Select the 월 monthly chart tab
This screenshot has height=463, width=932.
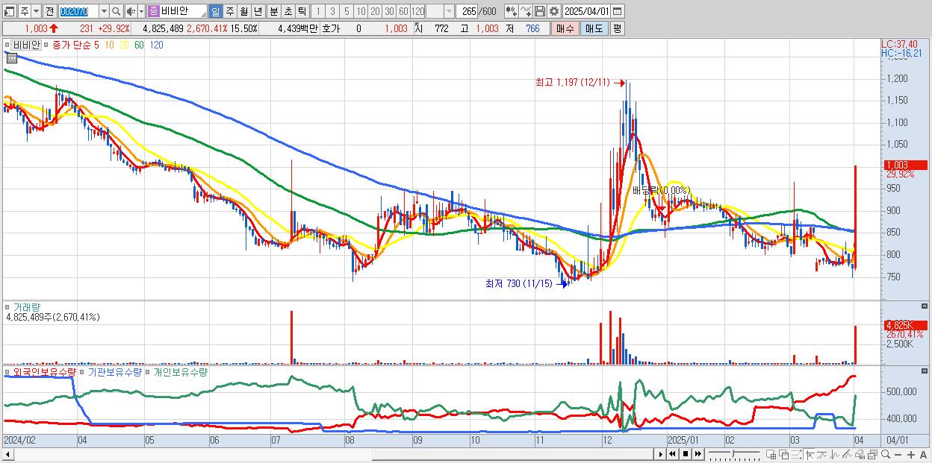click(243, 11)
